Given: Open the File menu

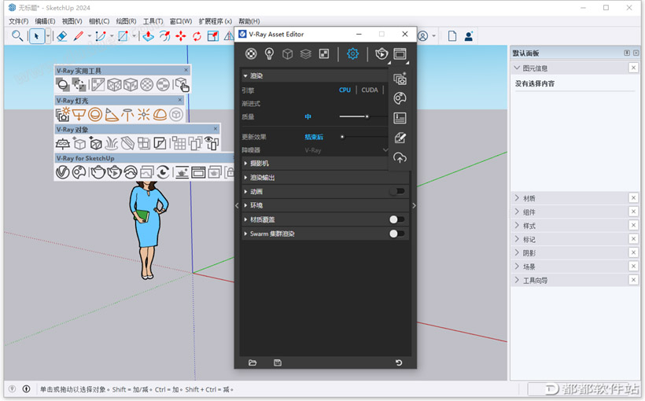Looking at the screenshot, I should [x=19, y=21].
